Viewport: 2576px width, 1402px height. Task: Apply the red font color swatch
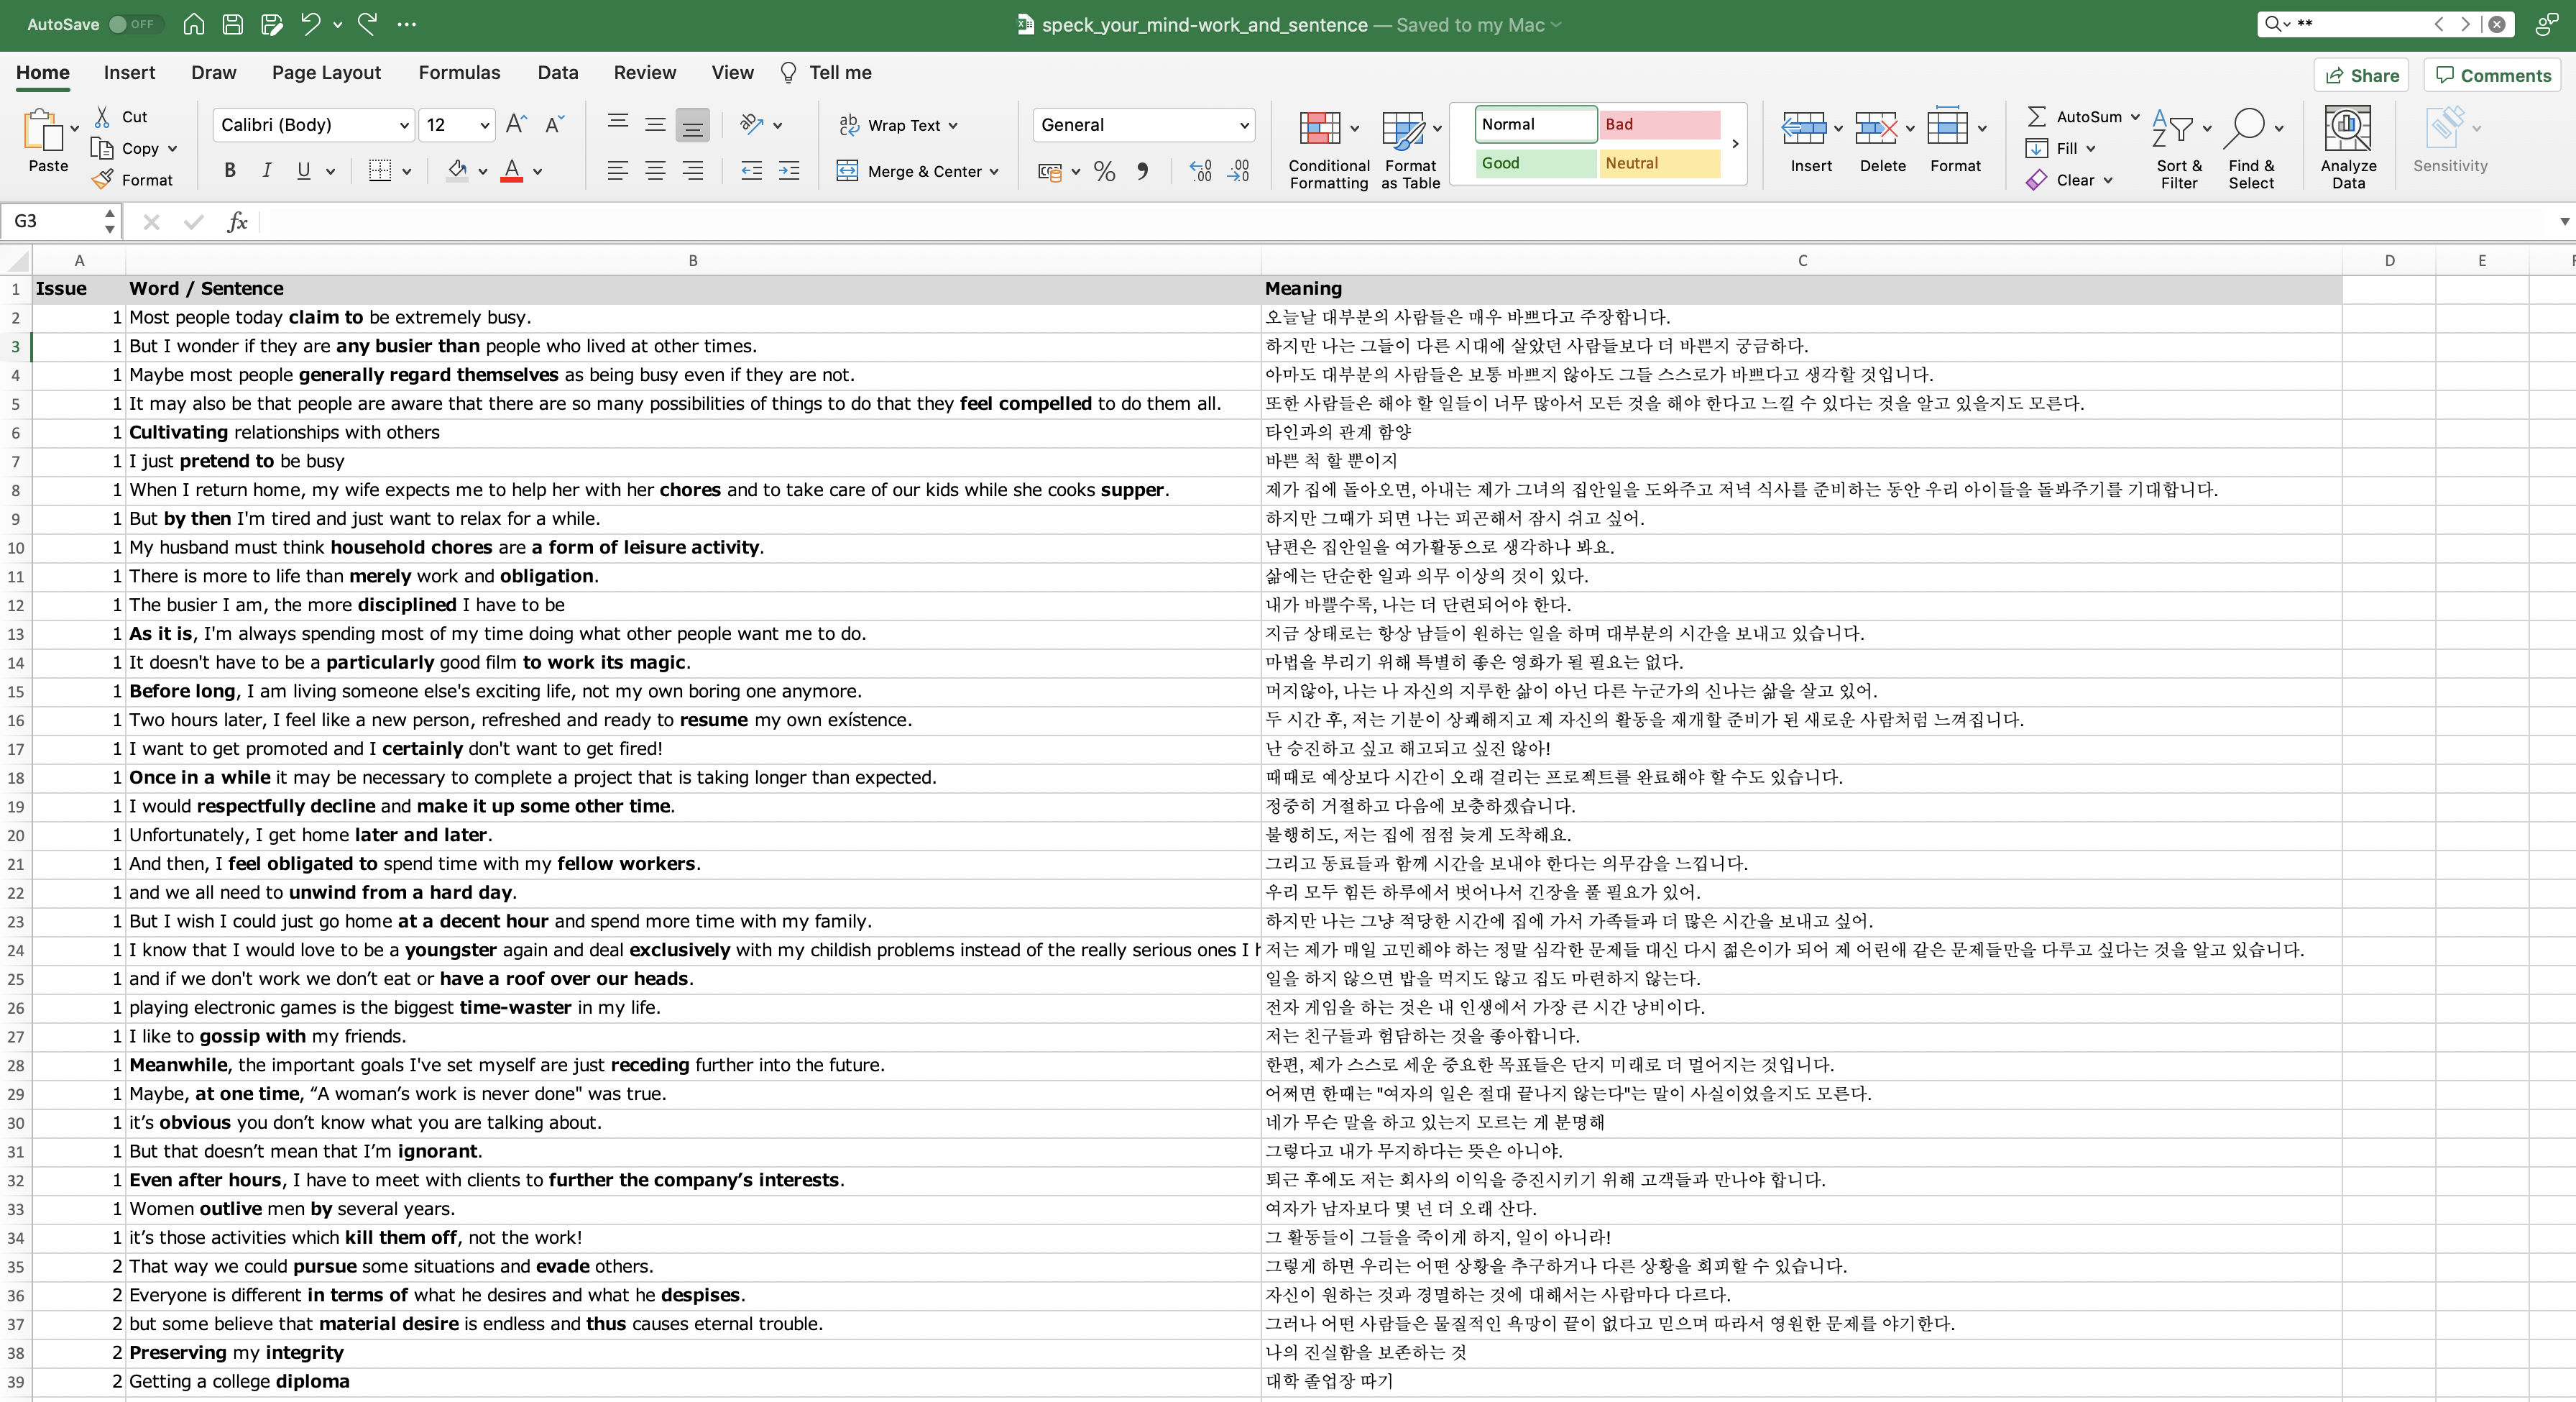[x=512, y=171]
